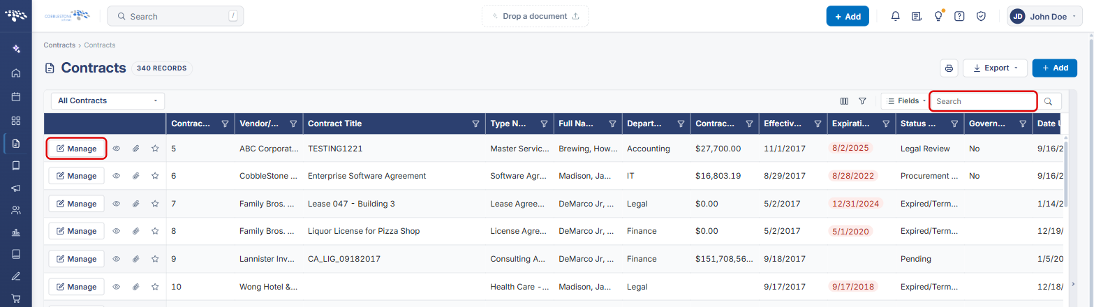Open the task list icon in header
The height and width of the screenshot is (307, 1094).
coord(916,16)
